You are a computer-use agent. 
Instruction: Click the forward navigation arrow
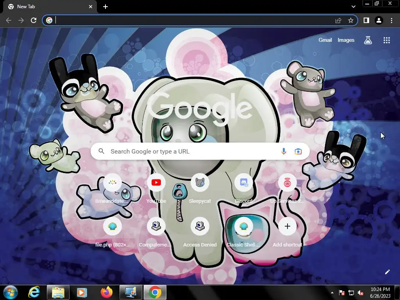tap(21, 20)
